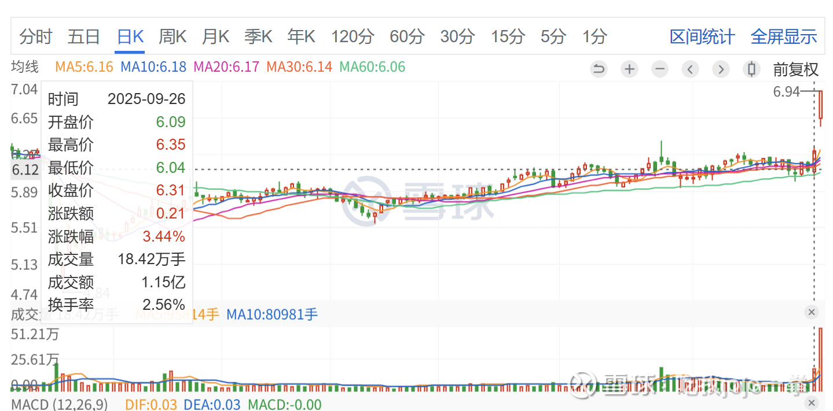
Task: Zoom in chart with plus icon
Action: pyautogui.click(x=629, y=70)
